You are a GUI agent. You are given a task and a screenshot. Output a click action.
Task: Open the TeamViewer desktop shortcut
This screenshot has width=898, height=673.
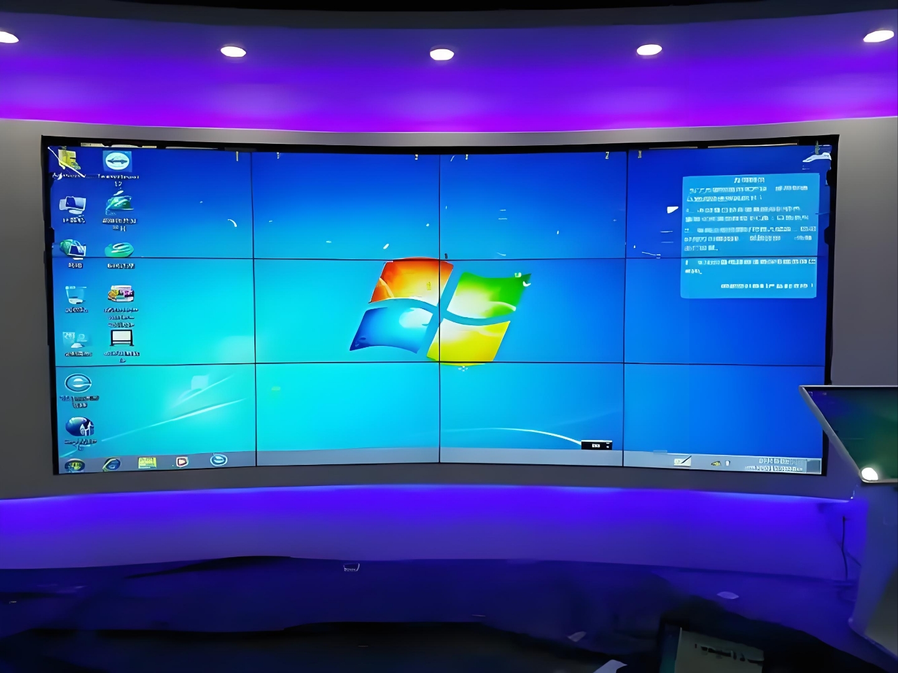pyautogui.click(x=117, y=162)
